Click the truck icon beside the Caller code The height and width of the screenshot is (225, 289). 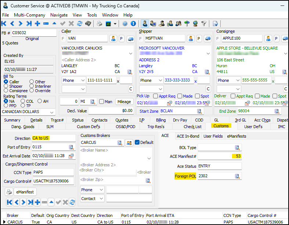coord(130,39)
